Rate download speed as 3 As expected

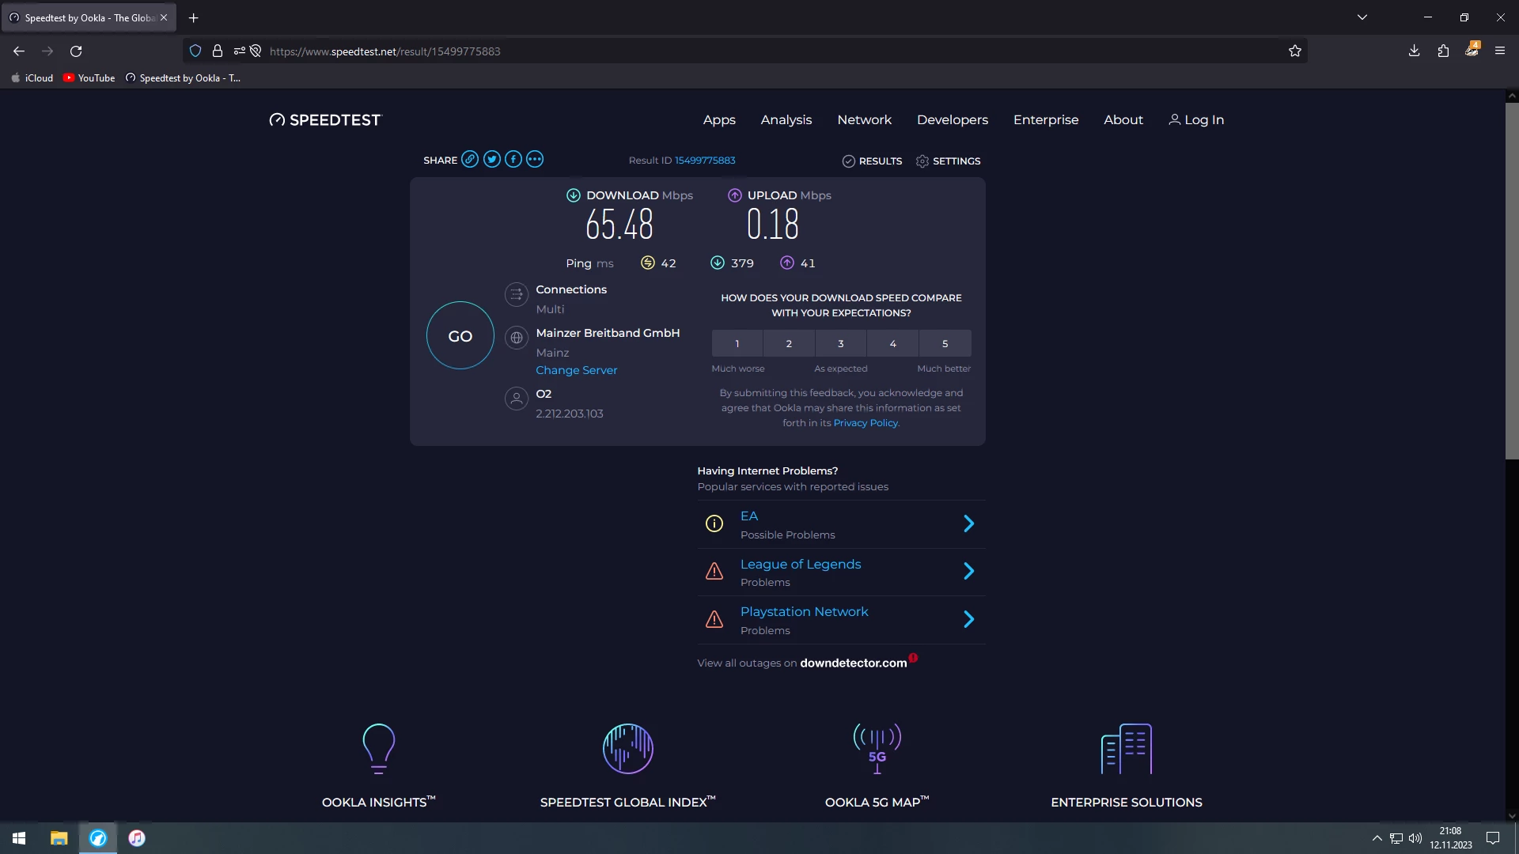pyautogui.click(x=840, y=344)
